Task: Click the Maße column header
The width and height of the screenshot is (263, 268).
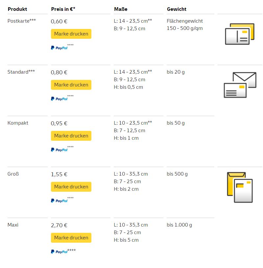Action: click(x=121, y=9)
